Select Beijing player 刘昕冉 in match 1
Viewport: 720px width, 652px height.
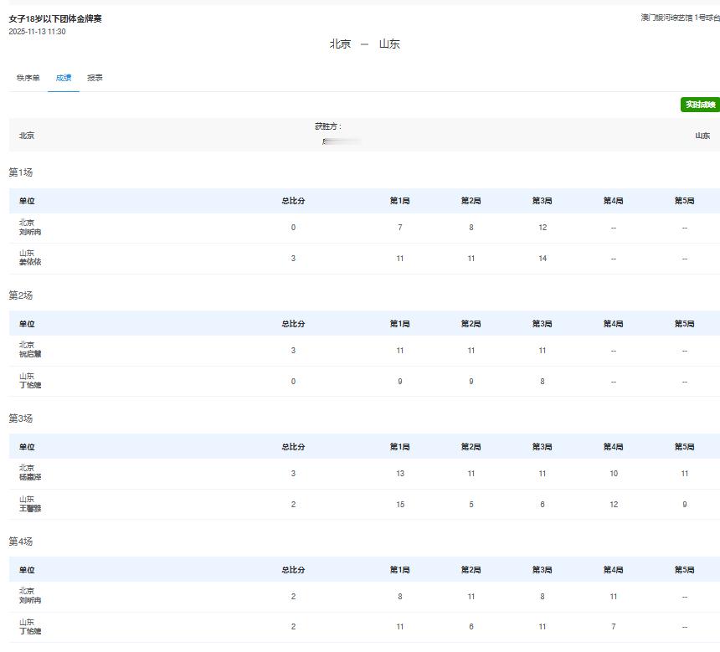coord(30,232)
